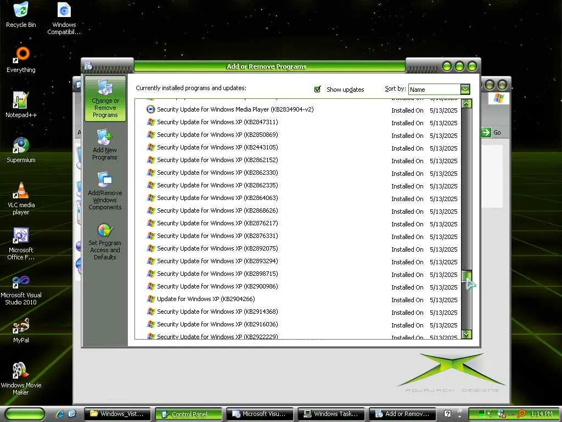This screenshot has height=422, width=562.
Task: Select Security Update for Windows XP (KB2862335)
Action: (x=298, y=186)
